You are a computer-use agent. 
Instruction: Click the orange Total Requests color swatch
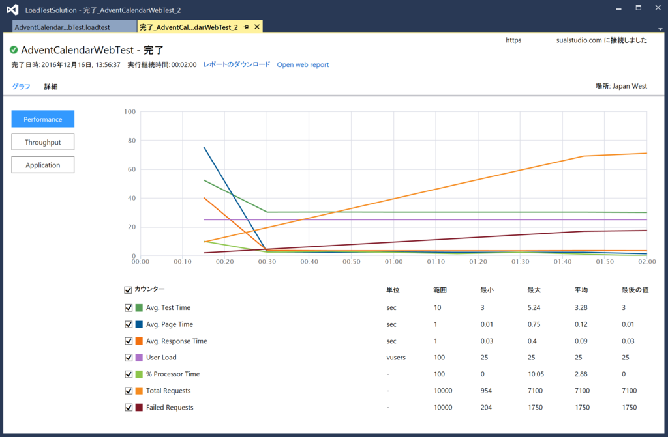click(139, 391)
